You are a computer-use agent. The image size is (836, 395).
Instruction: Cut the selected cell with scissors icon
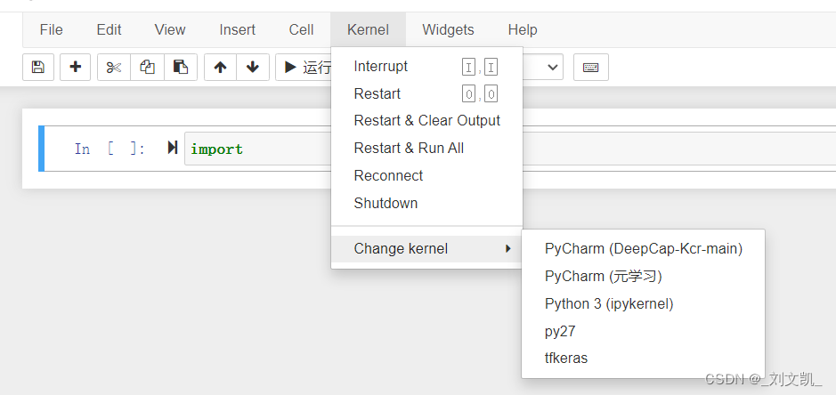(114, 67)
